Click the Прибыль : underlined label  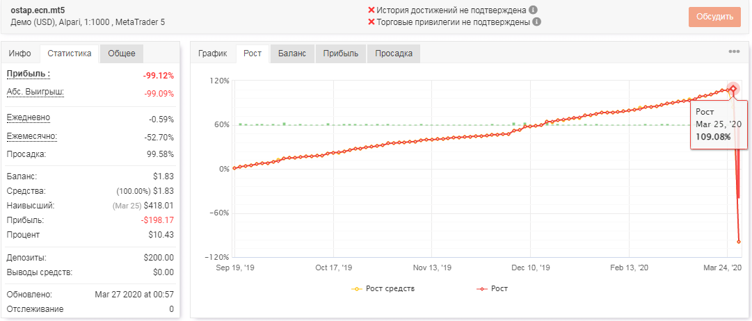click(x=29, y=74)
